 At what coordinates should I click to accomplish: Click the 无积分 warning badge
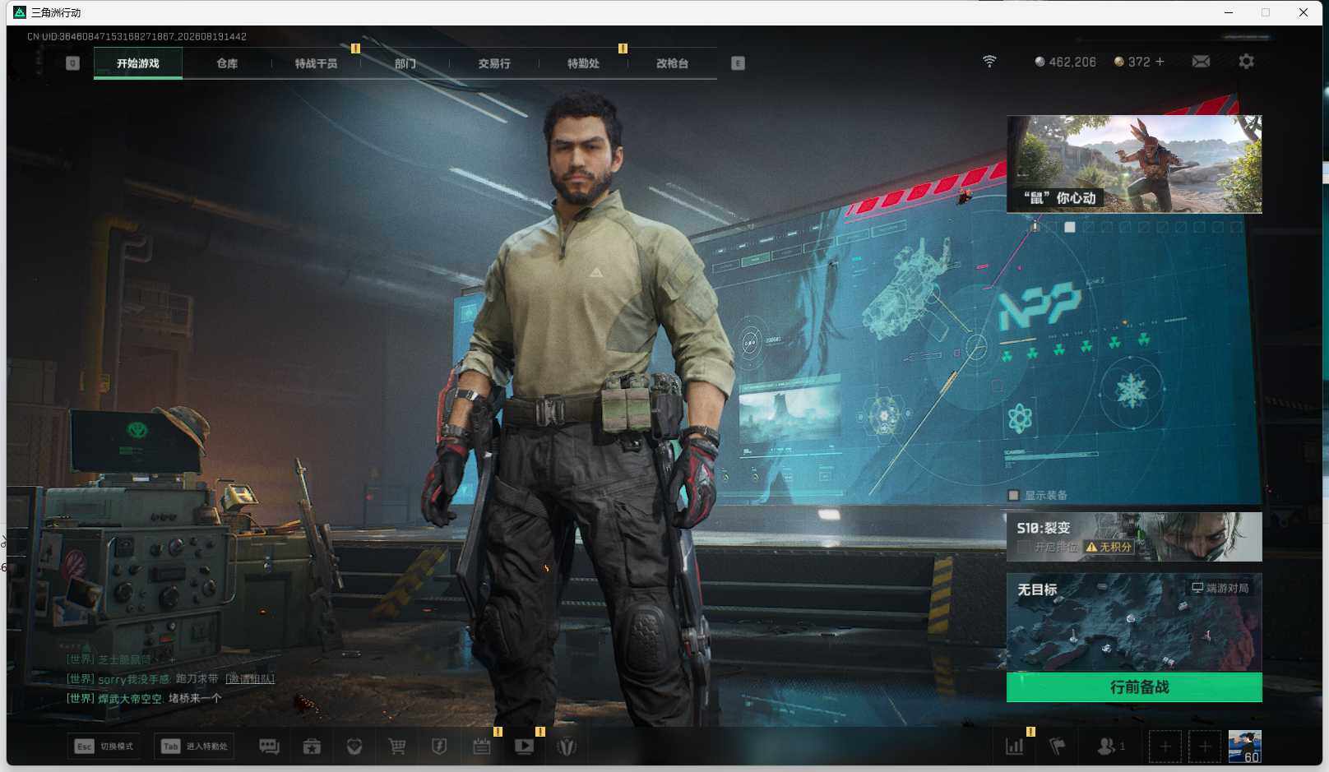coord(1109,547)
